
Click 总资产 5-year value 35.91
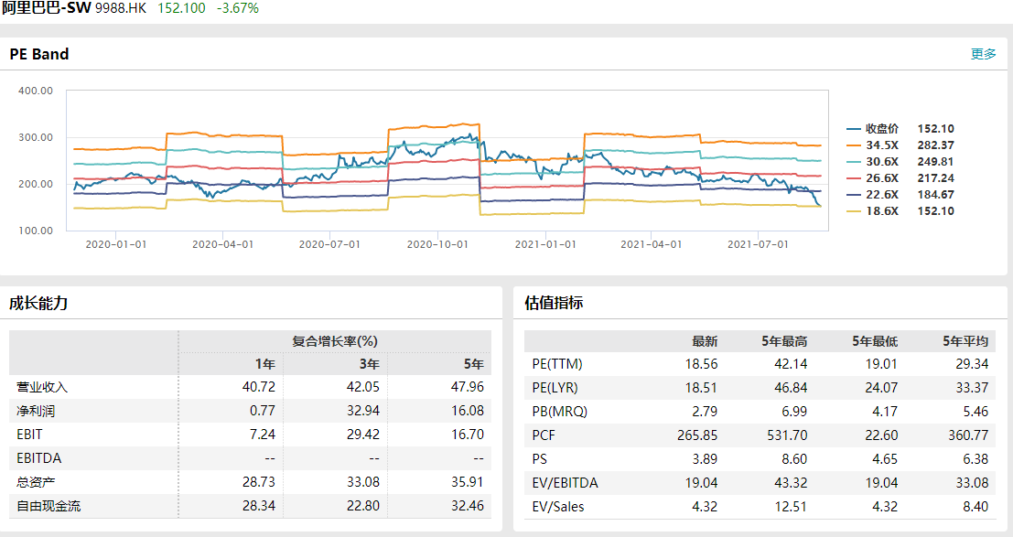468,482
